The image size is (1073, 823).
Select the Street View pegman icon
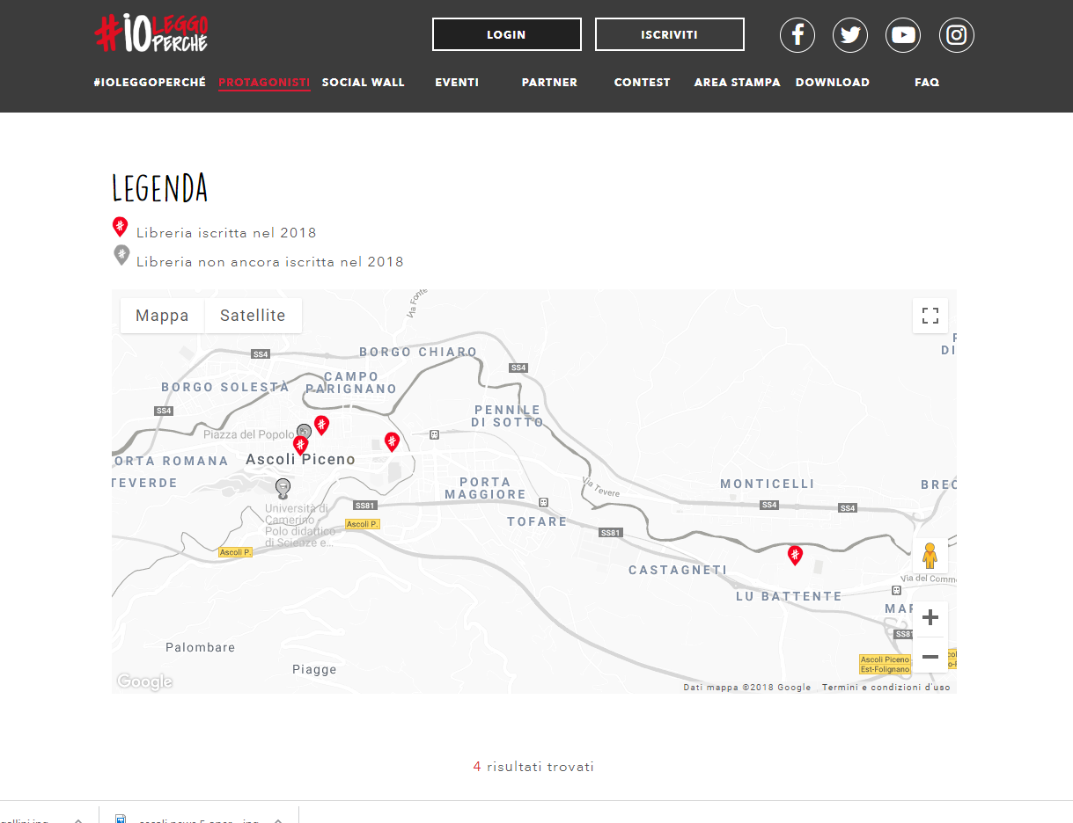pyautogui.click(x=930, y=556)
